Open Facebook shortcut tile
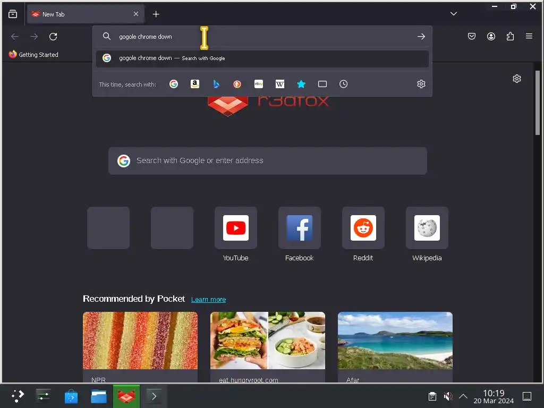Screen dimensions: 544x408 pos(300,228)
